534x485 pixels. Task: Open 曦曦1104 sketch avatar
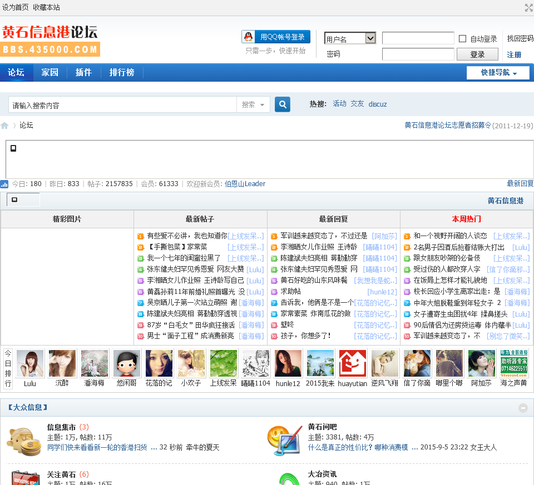click(256, 363)
